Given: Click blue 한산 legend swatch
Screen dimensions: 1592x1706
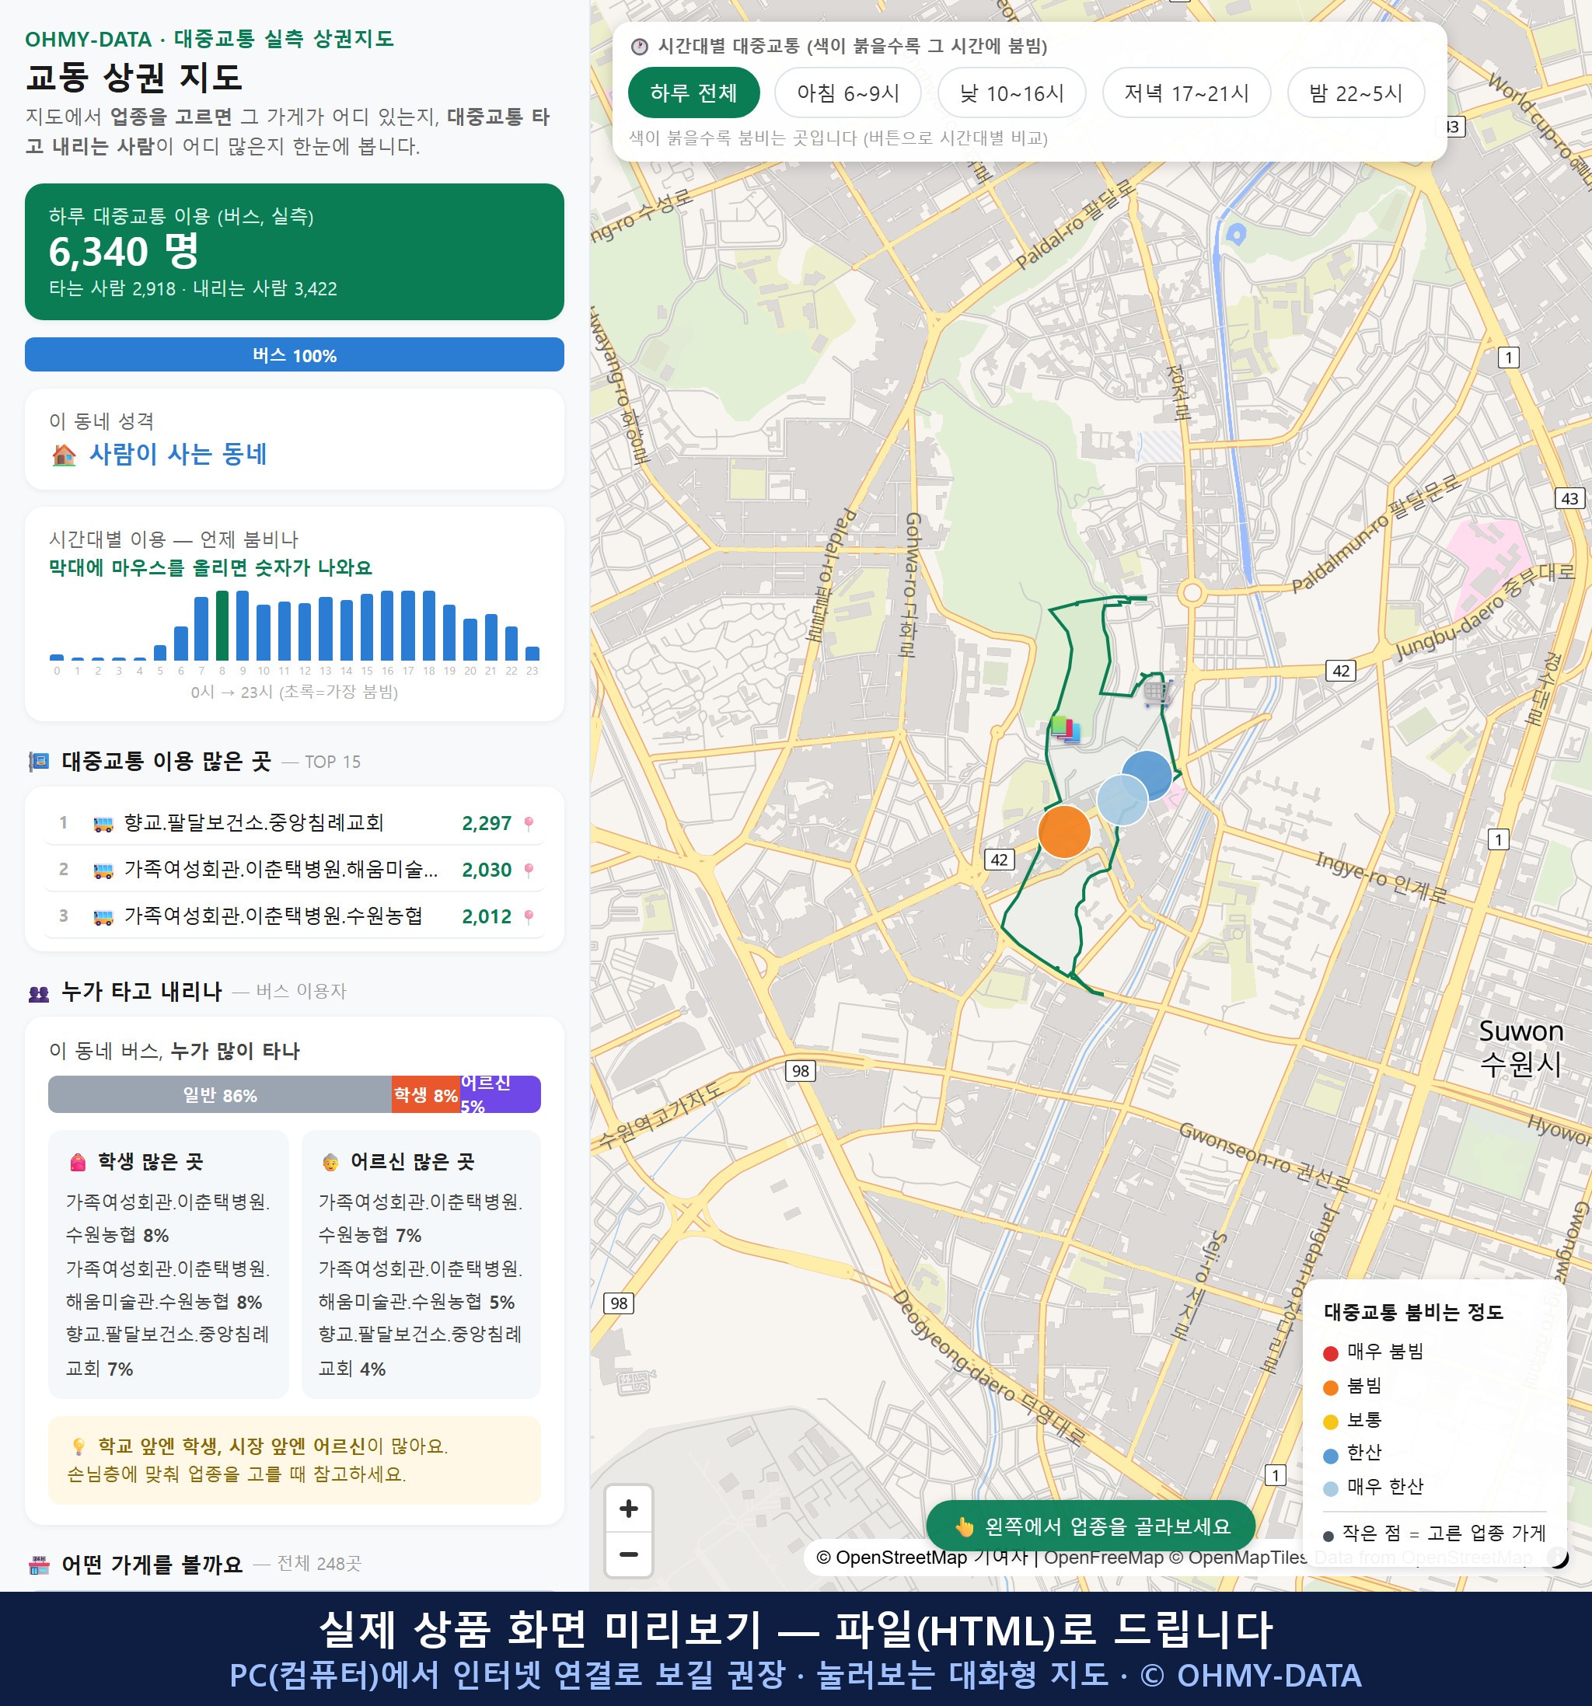Looking at the screenshot, I should coord(1331,1456).
